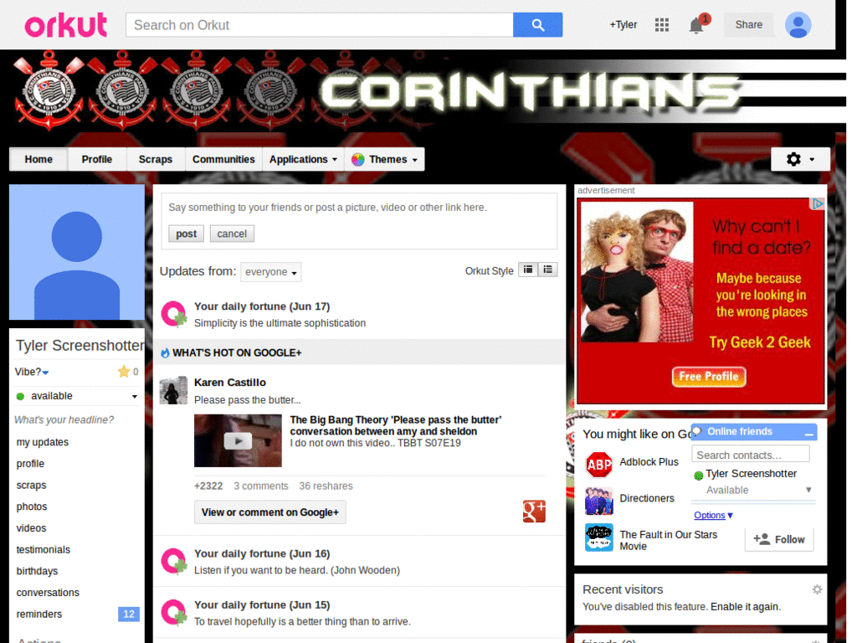Open my updates in sidebar

(43, 442)
